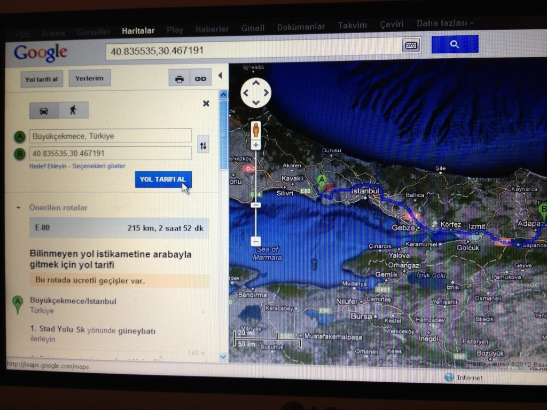547x410 pixels.
Task: Open the on-screen keyboard icon in search box
Action: 411,45
